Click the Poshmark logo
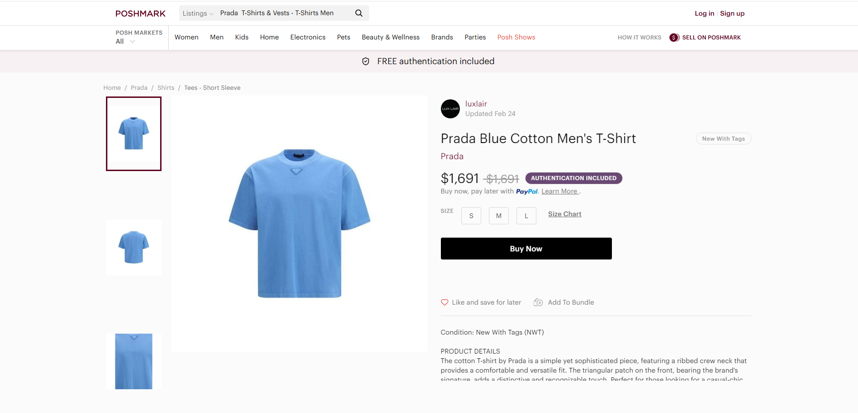 [141, 13]
